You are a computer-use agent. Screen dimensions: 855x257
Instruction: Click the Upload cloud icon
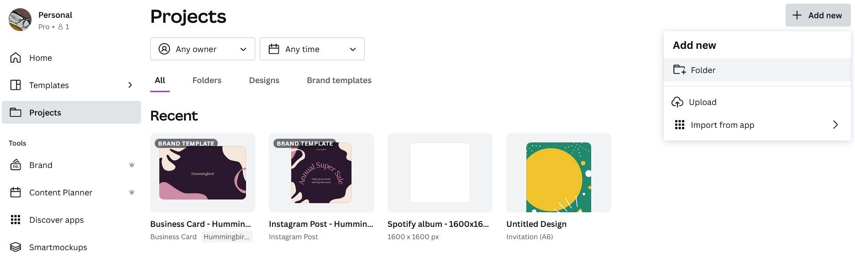pos(677,102)
